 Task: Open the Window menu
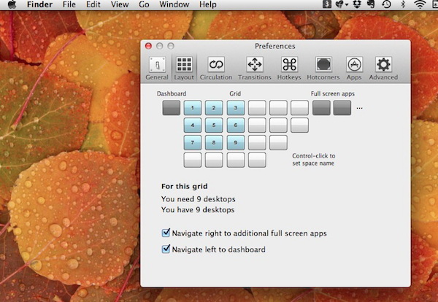click(x=174, y=4)
